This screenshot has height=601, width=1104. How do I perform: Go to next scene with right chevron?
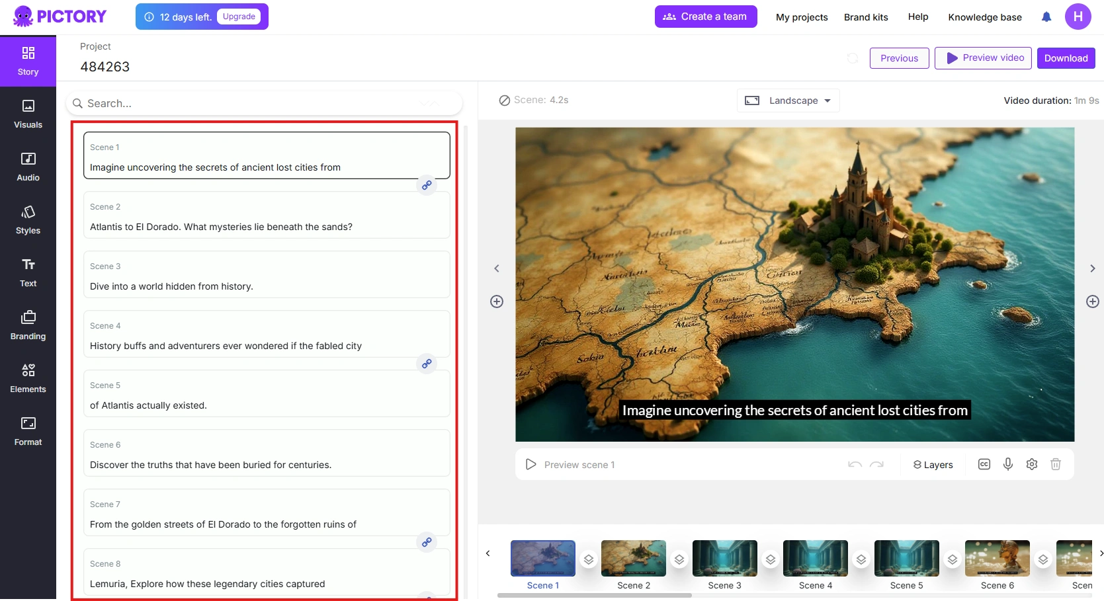click(1092, 268)
